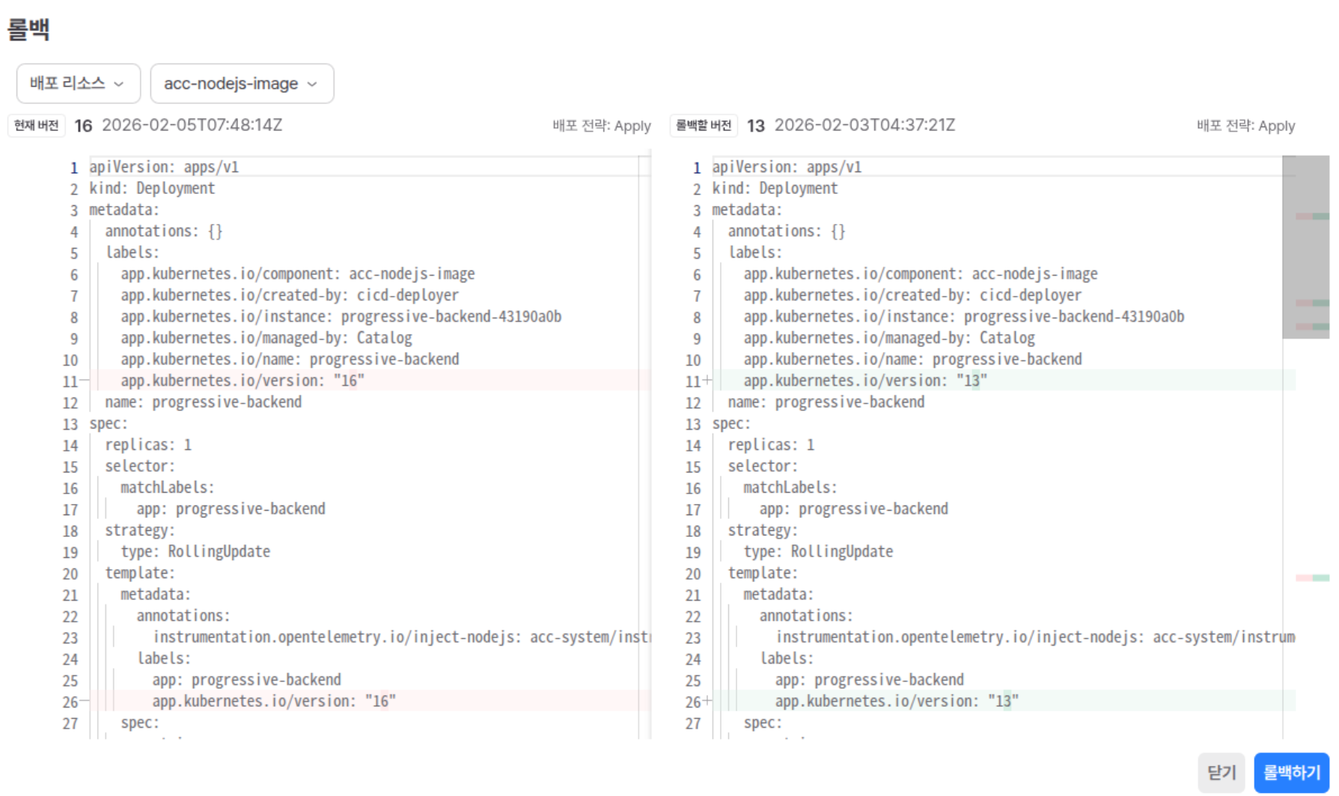
Task: Open the 배포 리소스 dropdown
Action: click(x=78, y=83)
